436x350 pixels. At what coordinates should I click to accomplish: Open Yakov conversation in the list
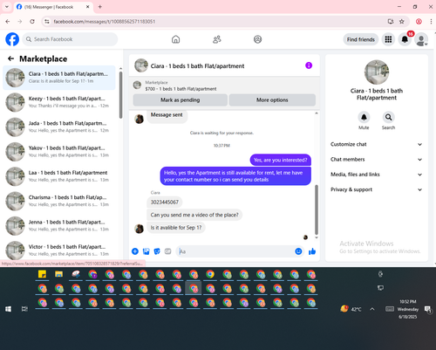(x=59, y=152)
